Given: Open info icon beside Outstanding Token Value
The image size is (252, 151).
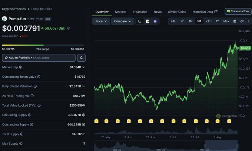Looking at the screenshot, I should coord(39,77).
